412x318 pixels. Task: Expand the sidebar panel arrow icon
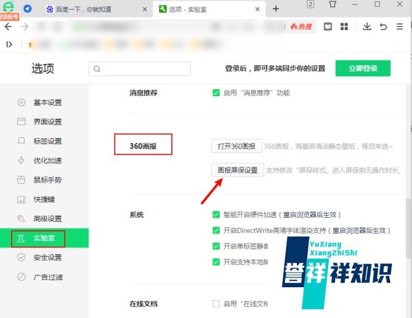coord(9,45)
